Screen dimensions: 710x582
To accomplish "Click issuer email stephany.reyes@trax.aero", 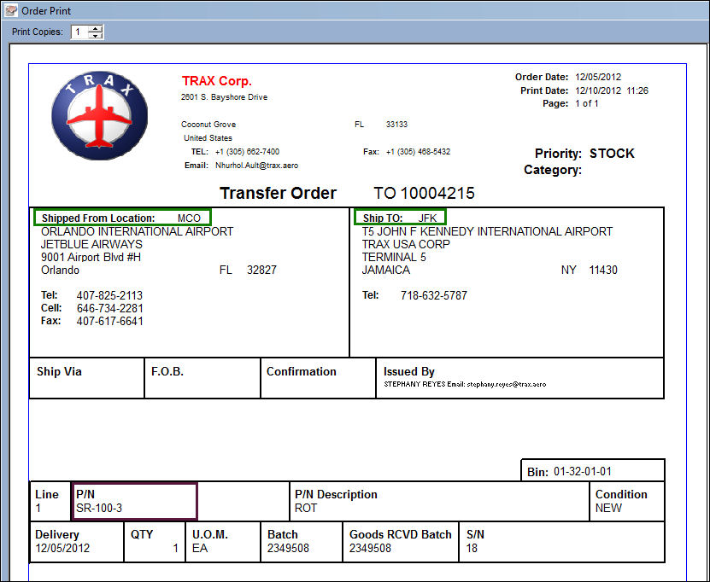I will point(507,384).
